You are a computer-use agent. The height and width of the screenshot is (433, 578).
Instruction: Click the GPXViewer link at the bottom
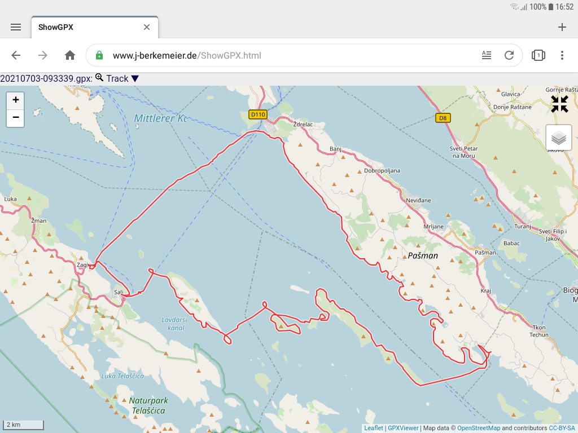tap(402, 427)
